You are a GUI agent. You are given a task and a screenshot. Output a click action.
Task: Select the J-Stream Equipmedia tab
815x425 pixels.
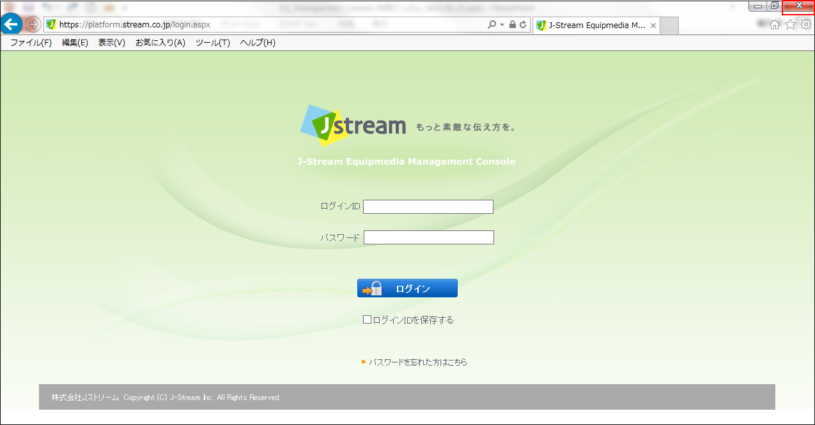591,26
